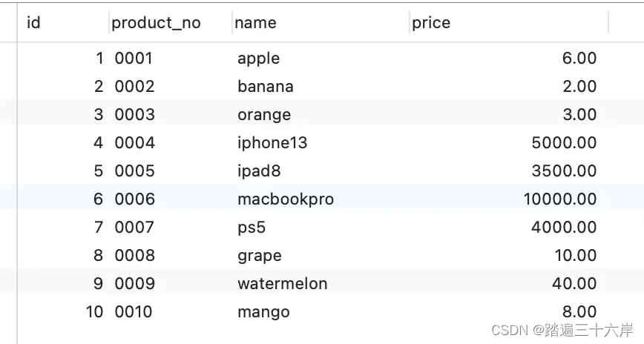
Task: Click the iphone13 name cell
Action: pos(272,143)
